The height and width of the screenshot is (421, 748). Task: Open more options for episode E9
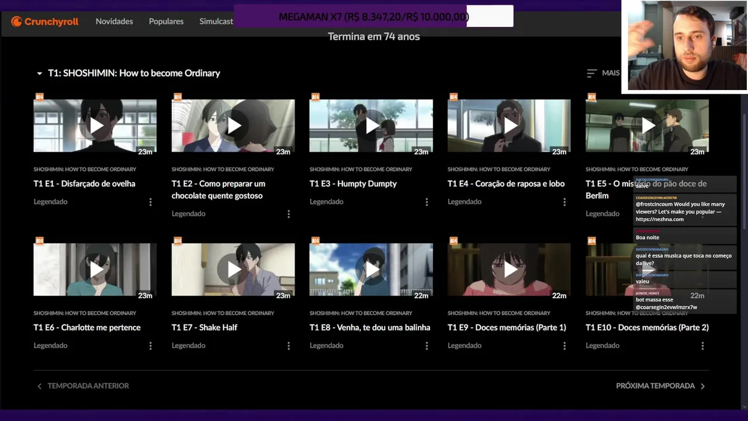(565, 346)
